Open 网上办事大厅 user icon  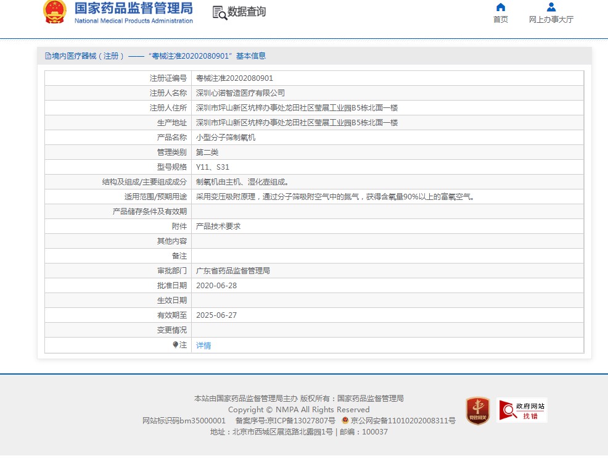coord(551,7)
